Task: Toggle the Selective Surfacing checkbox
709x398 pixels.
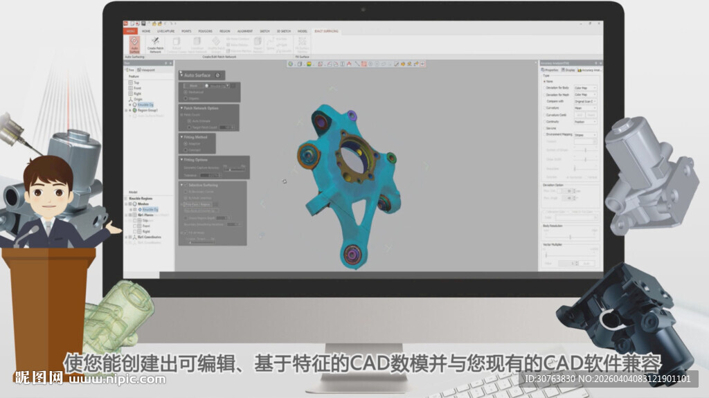Action: 186,185
